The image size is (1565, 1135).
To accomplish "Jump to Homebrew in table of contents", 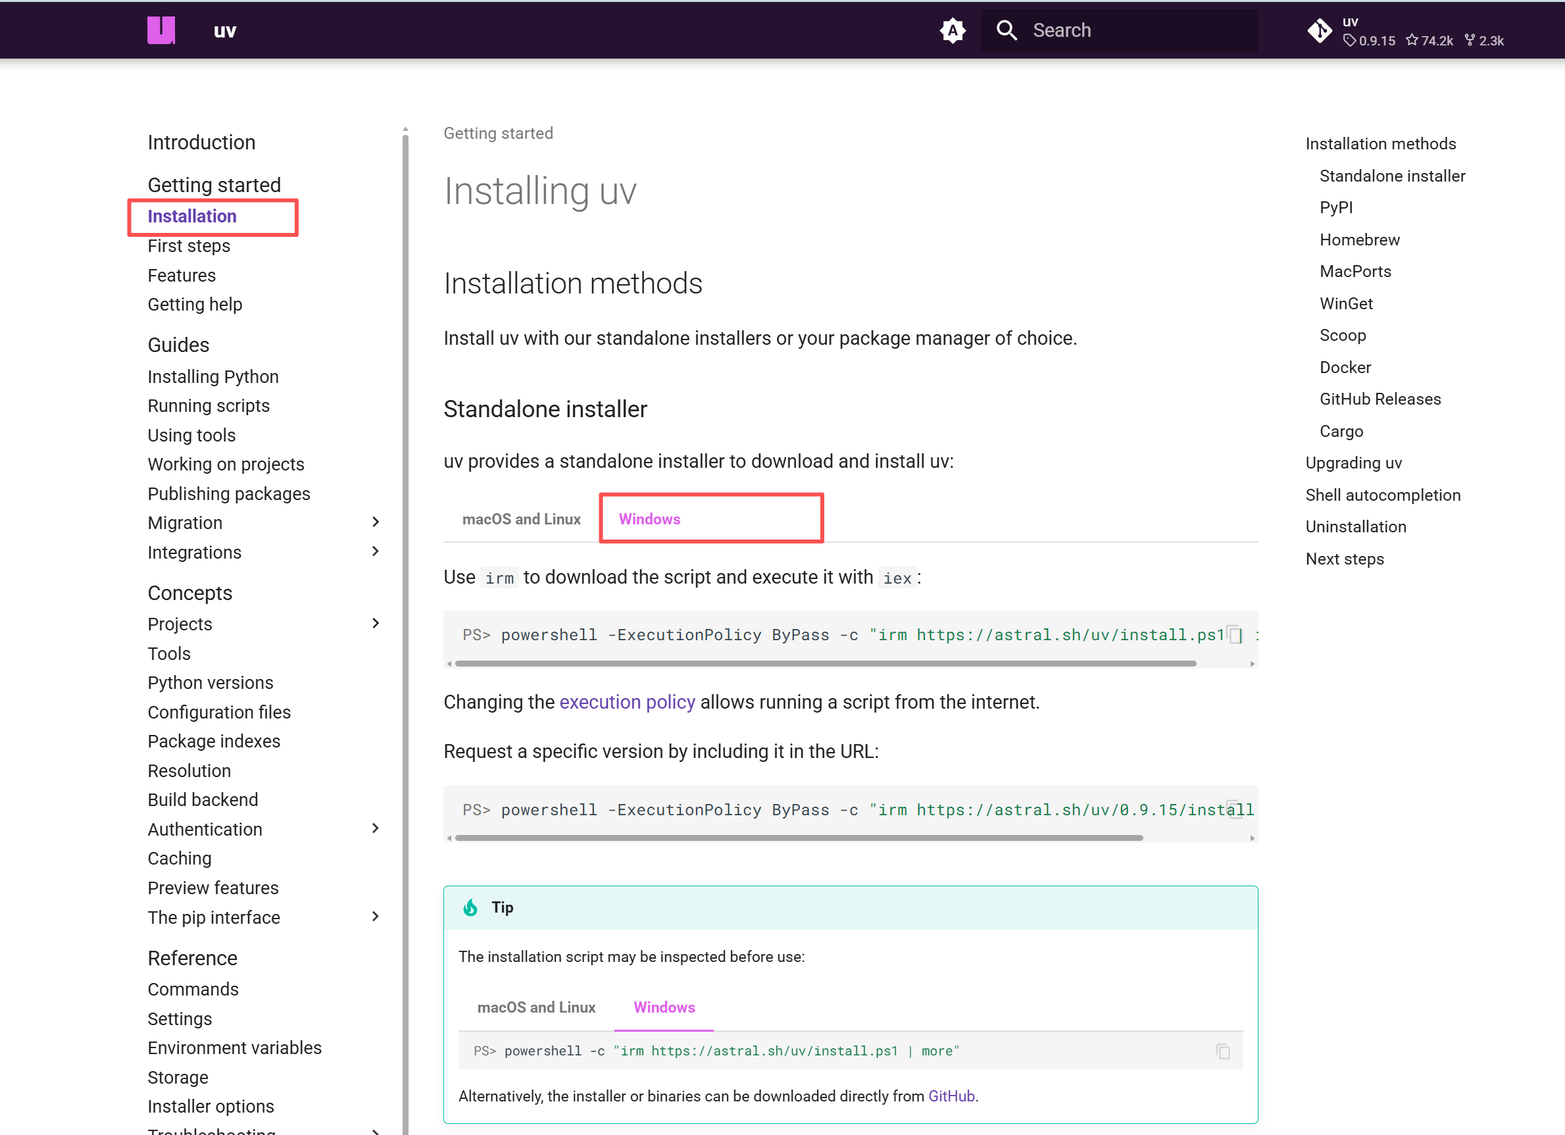I will click(1358, 240).
